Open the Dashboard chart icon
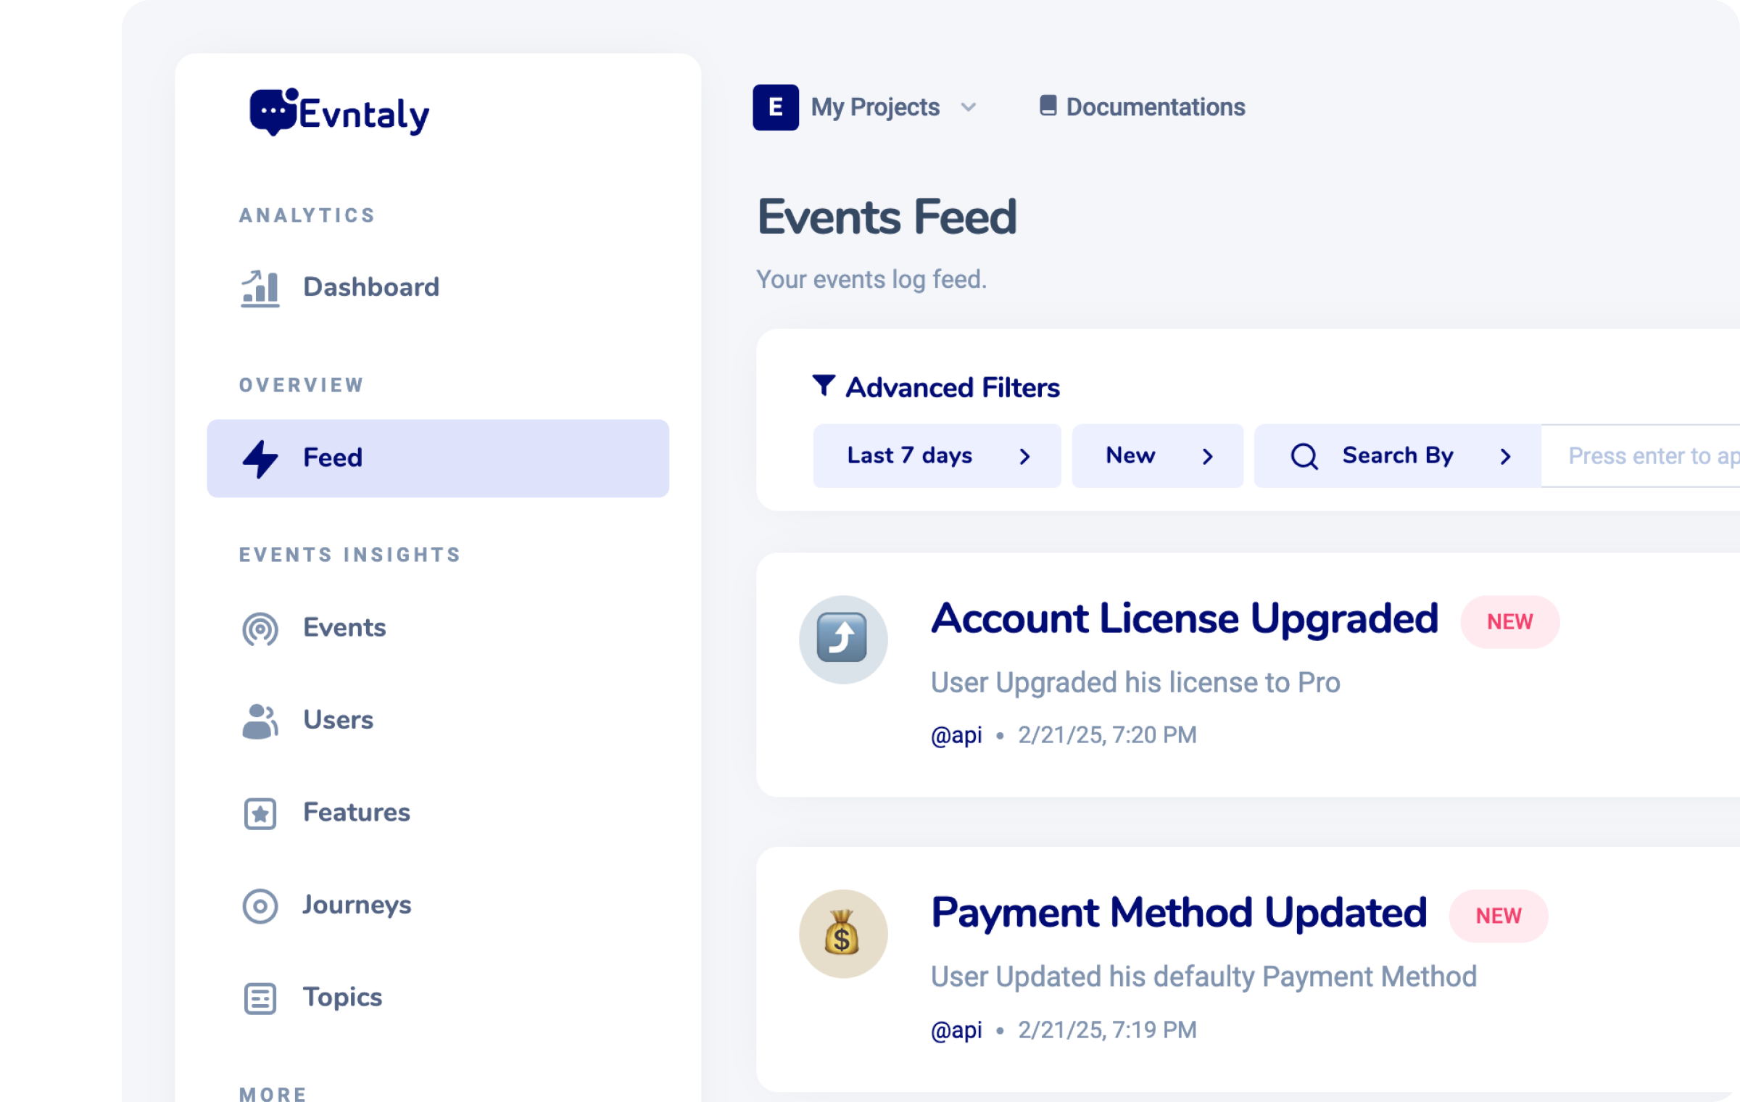Image resolution: width=1740 pixels, height=1102 pixels. tap(260, 288)
